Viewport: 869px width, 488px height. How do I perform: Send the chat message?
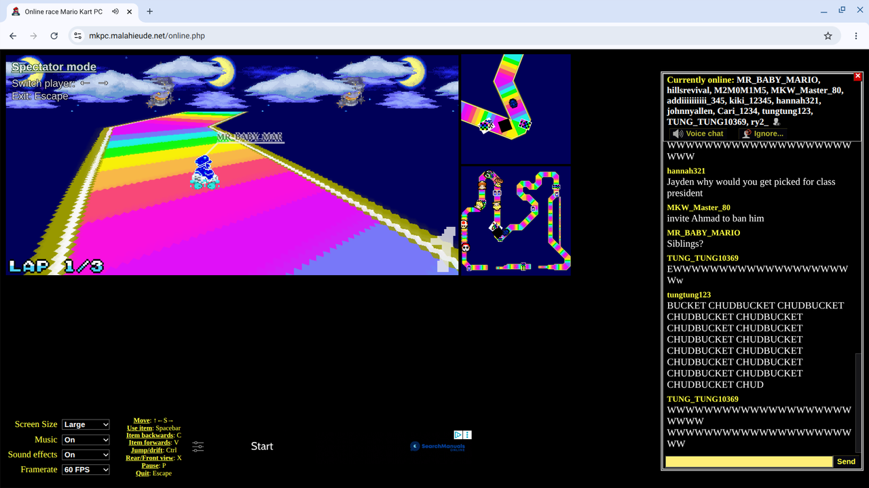(846, 462)
